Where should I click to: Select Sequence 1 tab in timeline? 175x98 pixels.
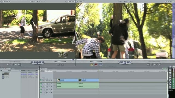[x=43, y=69]
